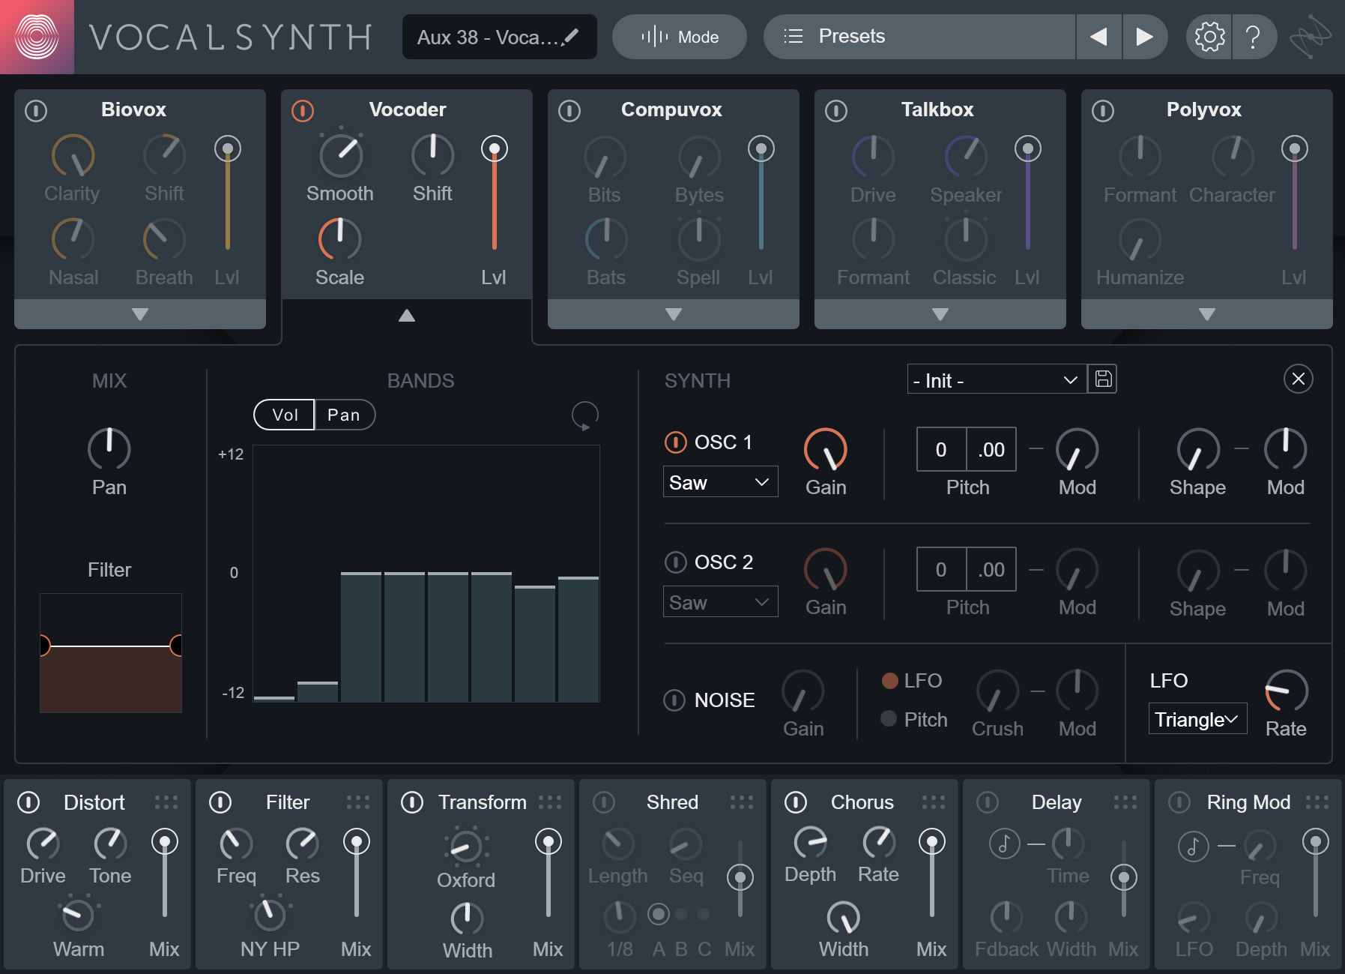The height and width of the screenshot is (974, 1345).
Task: Switch bands view to Pan tab
Action: tap(344, 415)
